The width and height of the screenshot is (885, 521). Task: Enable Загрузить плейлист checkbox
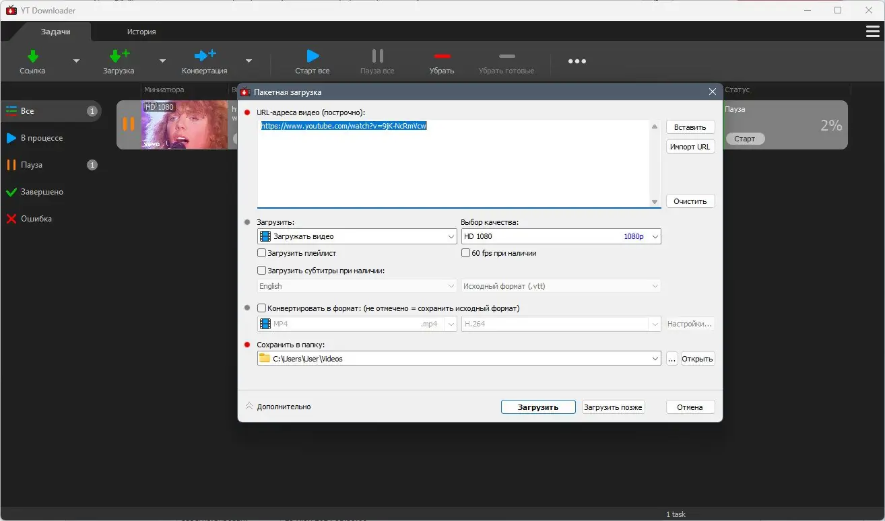(x=262, y=253)
